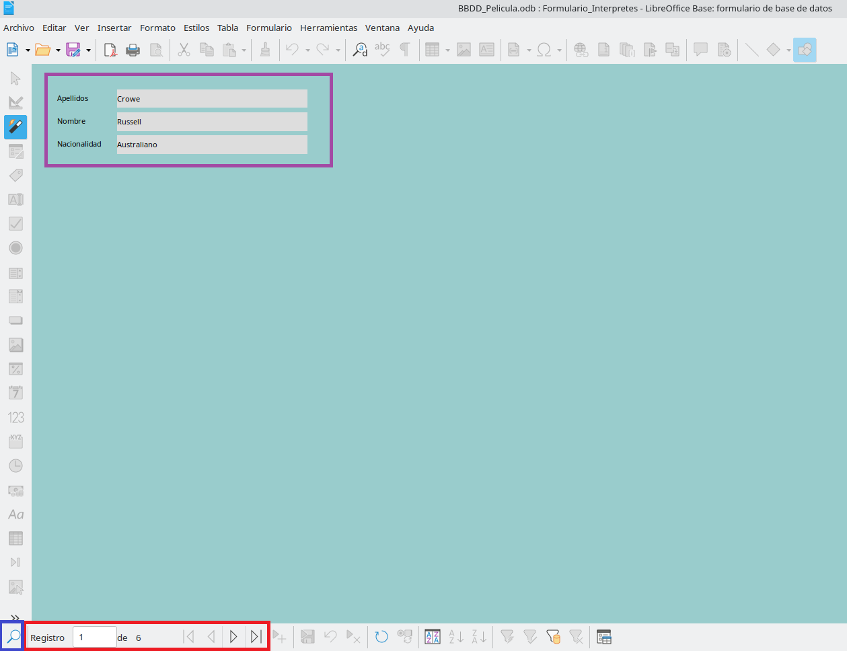Click the Print icon in toolbar
This screenshot has width=847, height=651.
[x=133, y=50]
